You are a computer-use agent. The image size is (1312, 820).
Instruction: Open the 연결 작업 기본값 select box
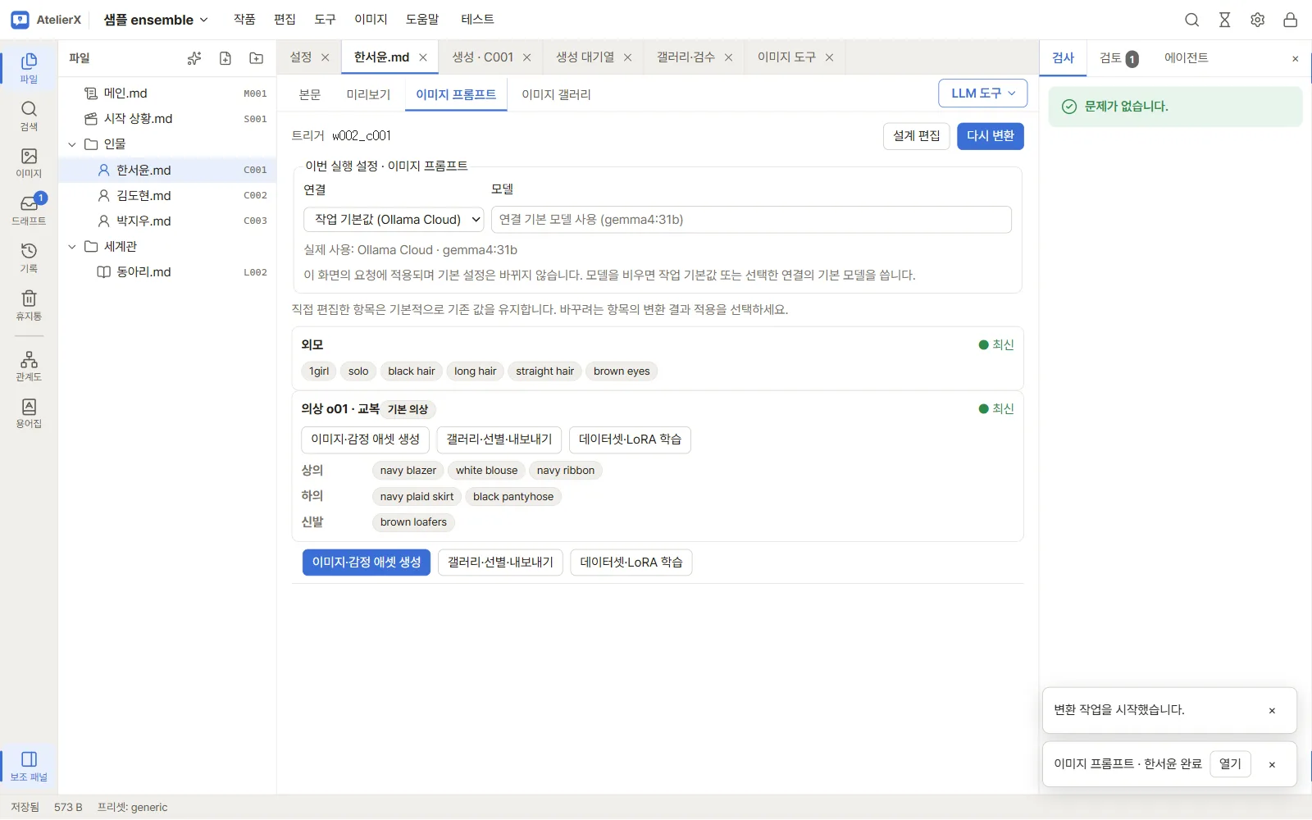click(x=394, y=220)
